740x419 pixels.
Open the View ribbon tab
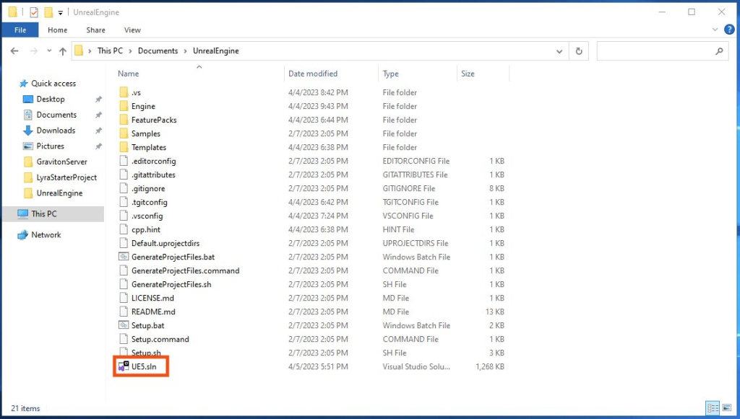click(133, 30)
